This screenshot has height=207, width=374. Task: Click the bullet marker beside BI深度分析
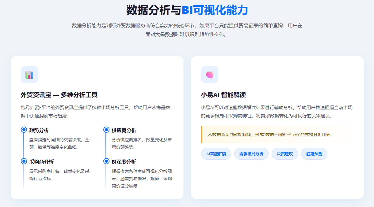point(106,161)
